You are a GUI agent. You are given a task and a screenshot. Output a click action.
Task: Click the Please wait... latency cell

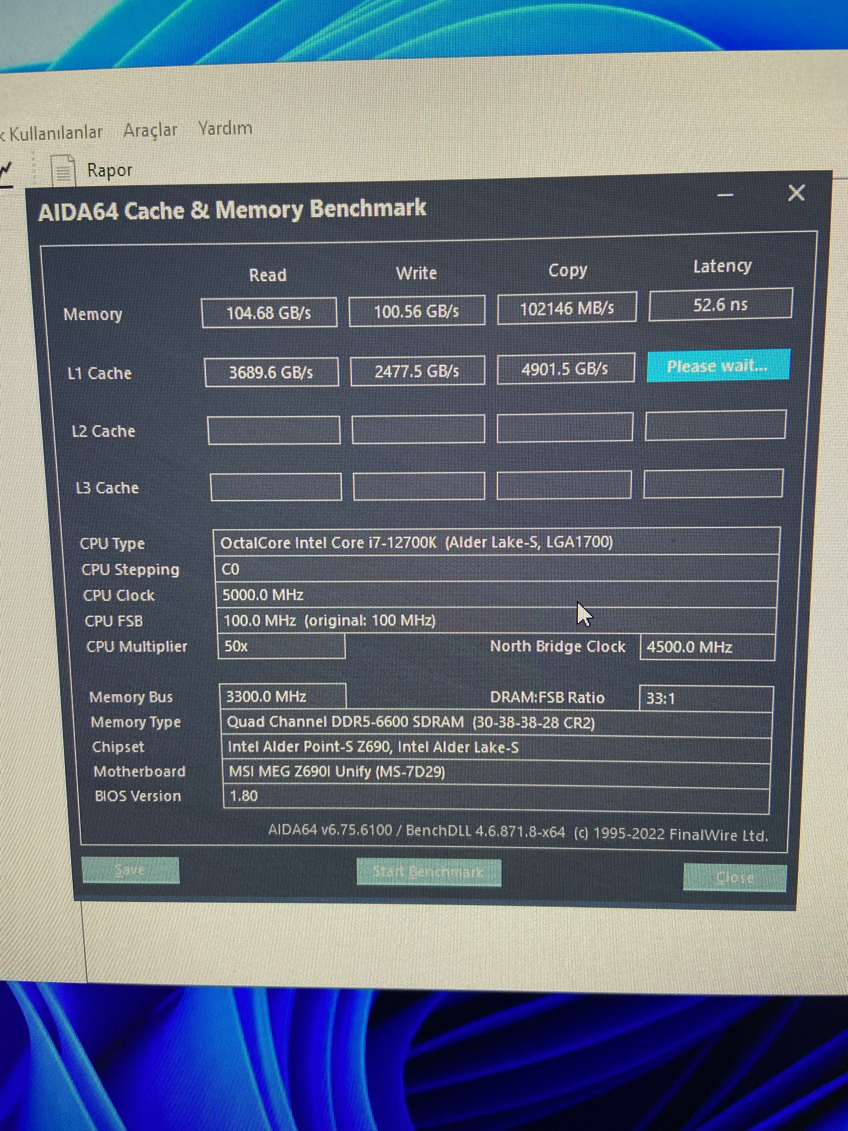(x=718, y=365)
